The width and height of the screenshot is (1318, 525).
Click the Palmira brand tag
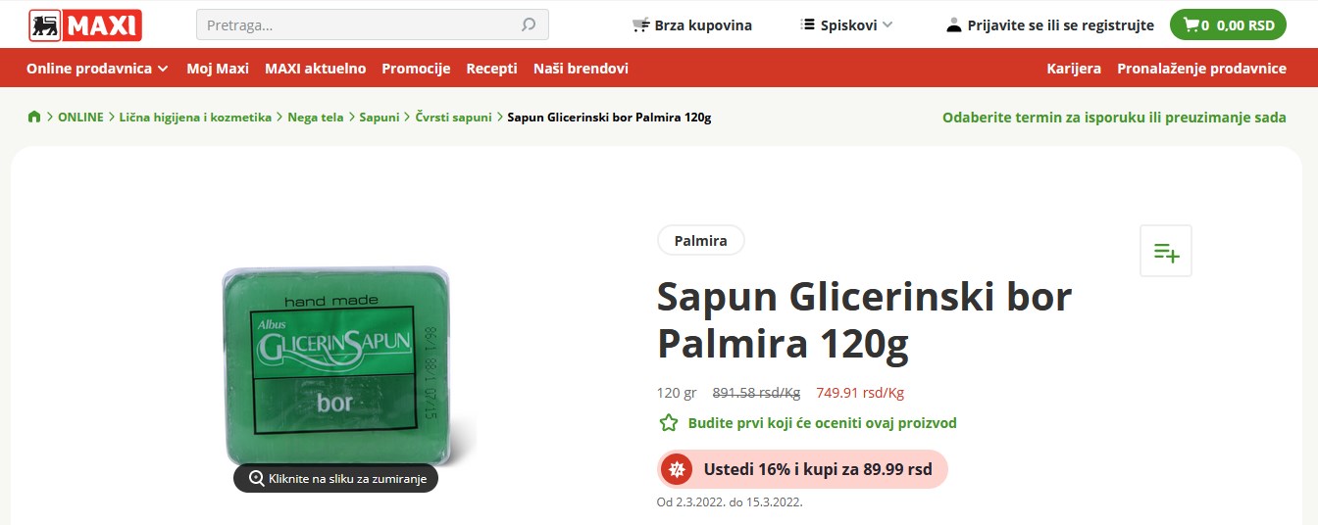pos(700,240)
